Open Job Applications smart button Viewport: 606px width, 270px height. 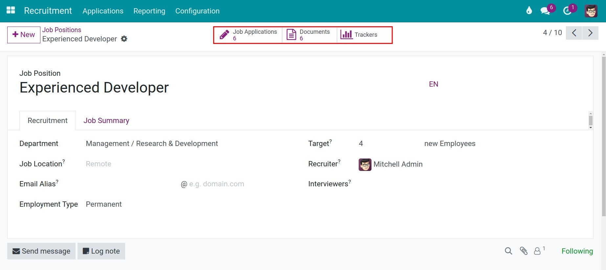pos(249,35)
